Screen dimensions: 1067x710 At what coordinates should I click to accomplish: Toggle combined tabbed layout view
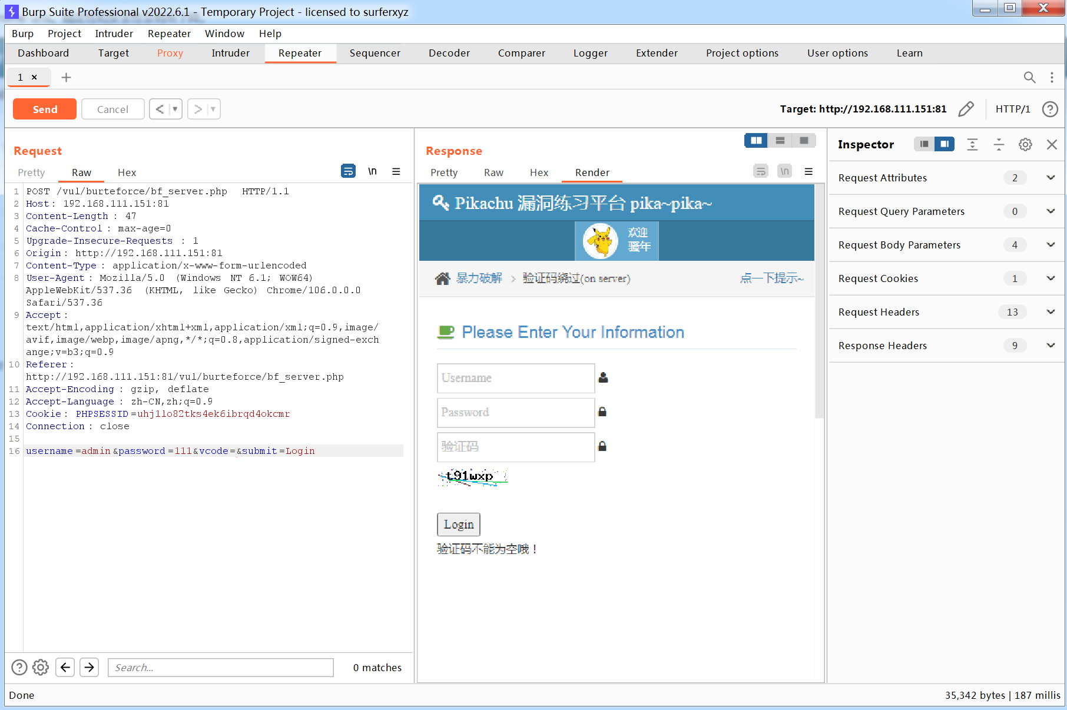point(804,140)
